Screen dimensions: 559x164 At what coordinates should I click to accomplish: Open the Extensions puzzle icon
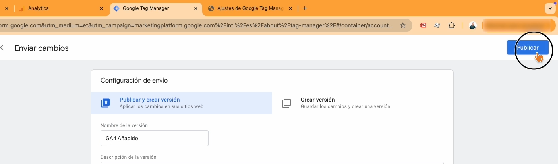[x=451, y=25]
